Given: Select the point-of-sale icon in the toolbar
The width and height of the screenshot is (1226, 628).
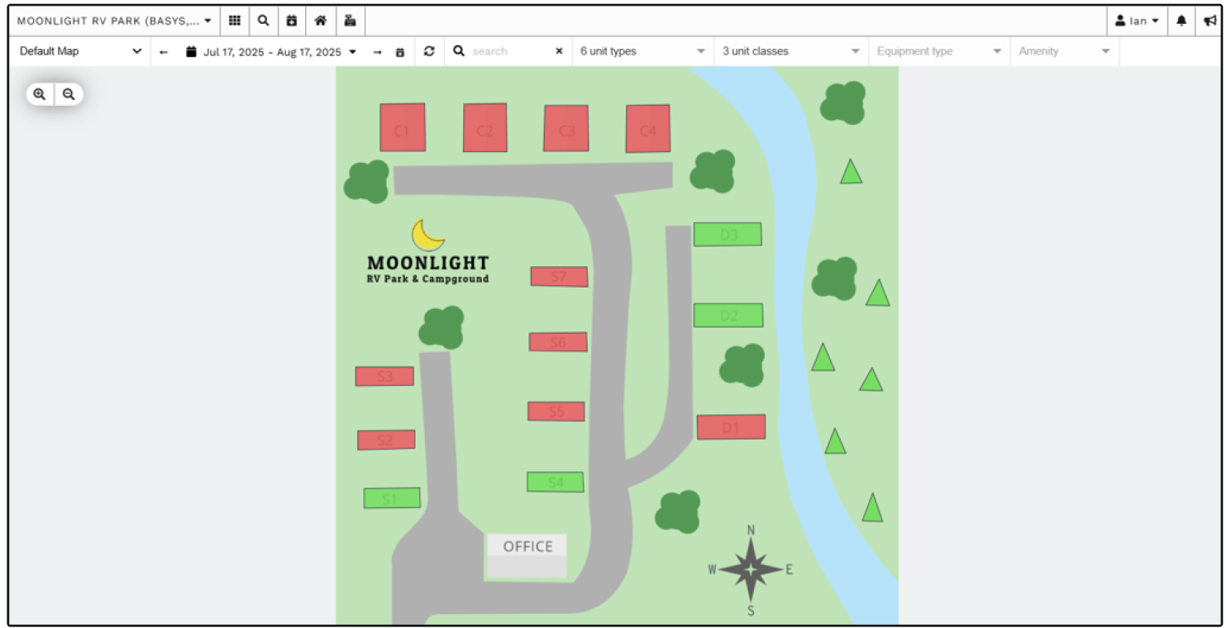Looking at the screenshot, I should pyautogui.click(x=349, y=20).
